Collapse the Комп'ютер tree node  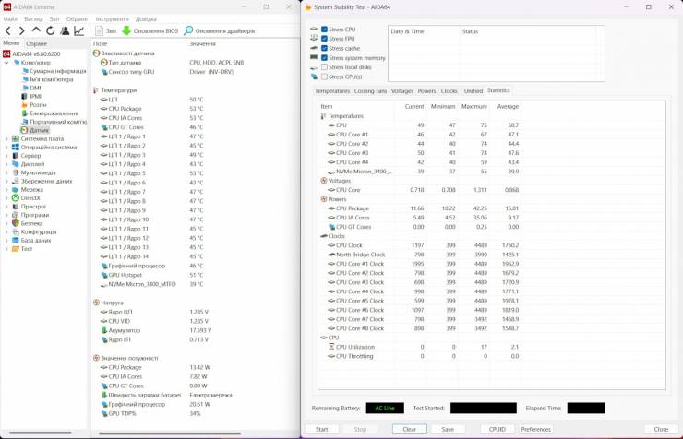(x=6, y=63)
